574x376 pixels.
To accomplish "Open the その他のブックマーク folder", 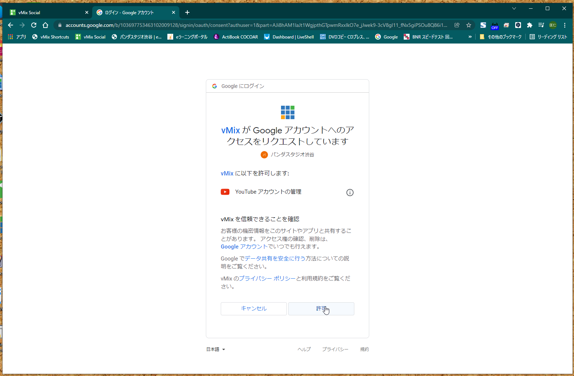I will (501, 37).
